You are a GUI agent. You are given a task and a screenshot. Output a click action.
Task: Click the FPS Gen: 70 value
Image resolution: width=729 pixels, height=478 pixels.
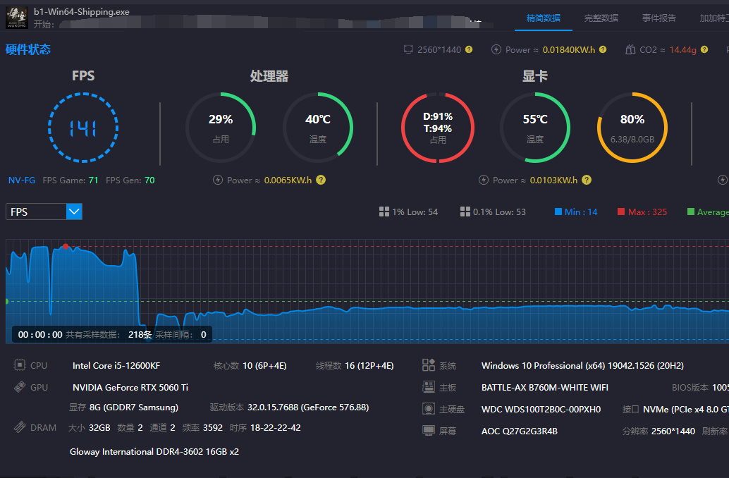[x=149, y=180]
